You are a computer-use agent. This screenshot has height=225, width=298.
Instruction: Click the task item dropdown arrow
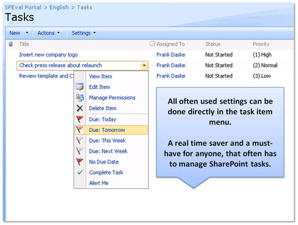[144, 66]
